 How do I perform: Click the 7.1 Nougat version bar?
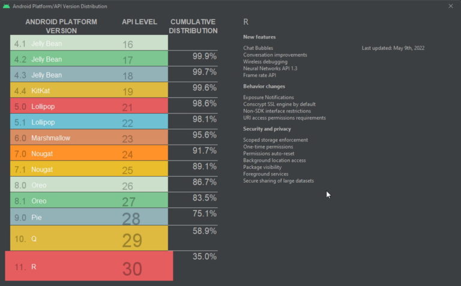pos(89,169)
